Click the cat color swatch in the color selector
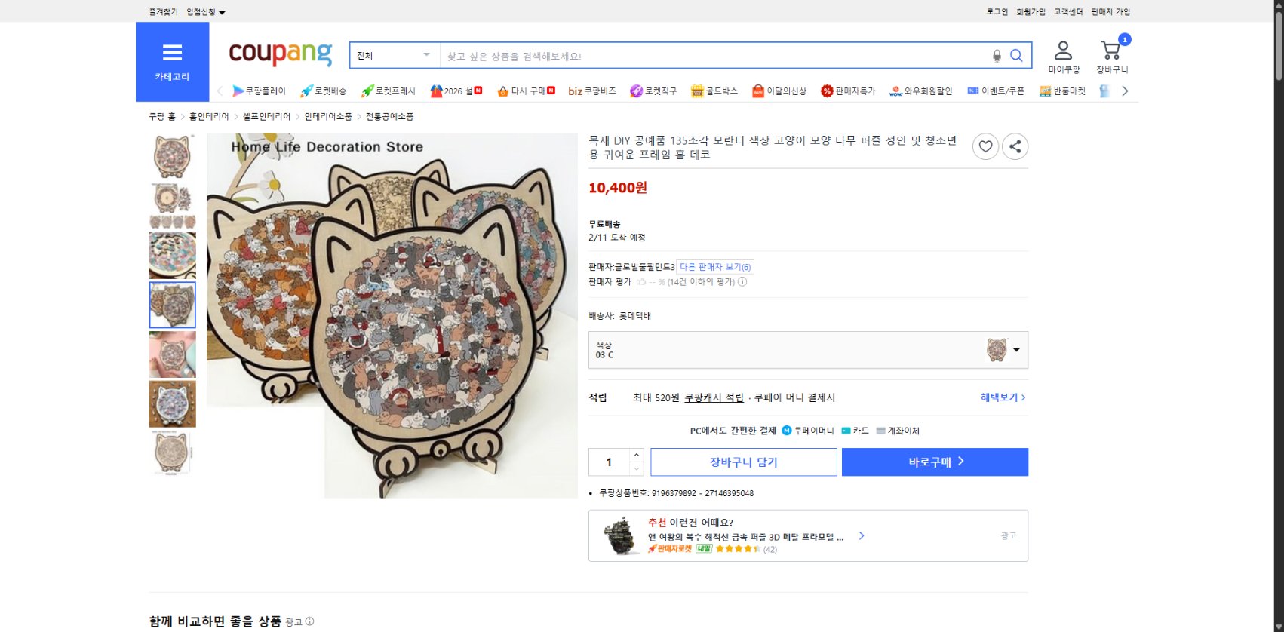Screen dimensions: 1284x632 click(x=998, y=350)
